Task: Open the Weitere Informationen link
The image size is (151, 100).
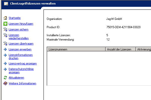Action: pyautogui.click(x=22, y=83)
